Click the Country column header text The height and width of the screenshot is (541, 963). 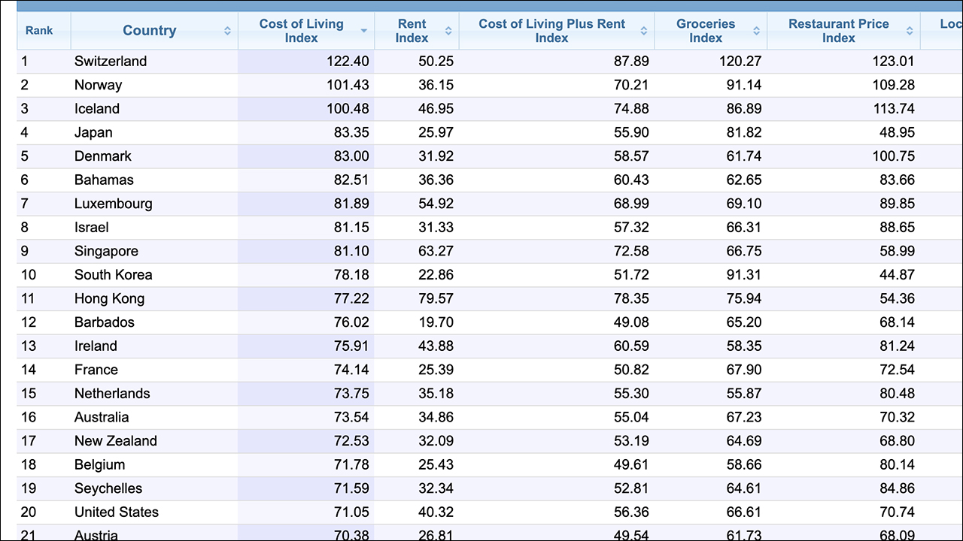click(150, 31)
